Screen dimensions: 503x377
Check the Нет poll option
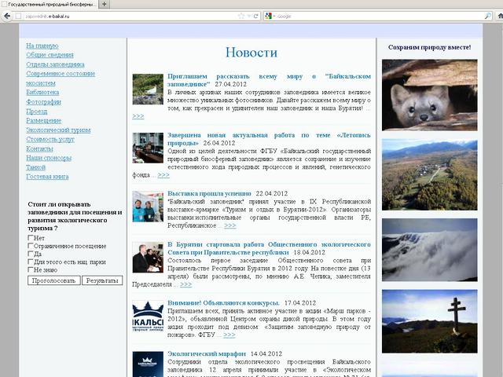(x=31, y=237)
